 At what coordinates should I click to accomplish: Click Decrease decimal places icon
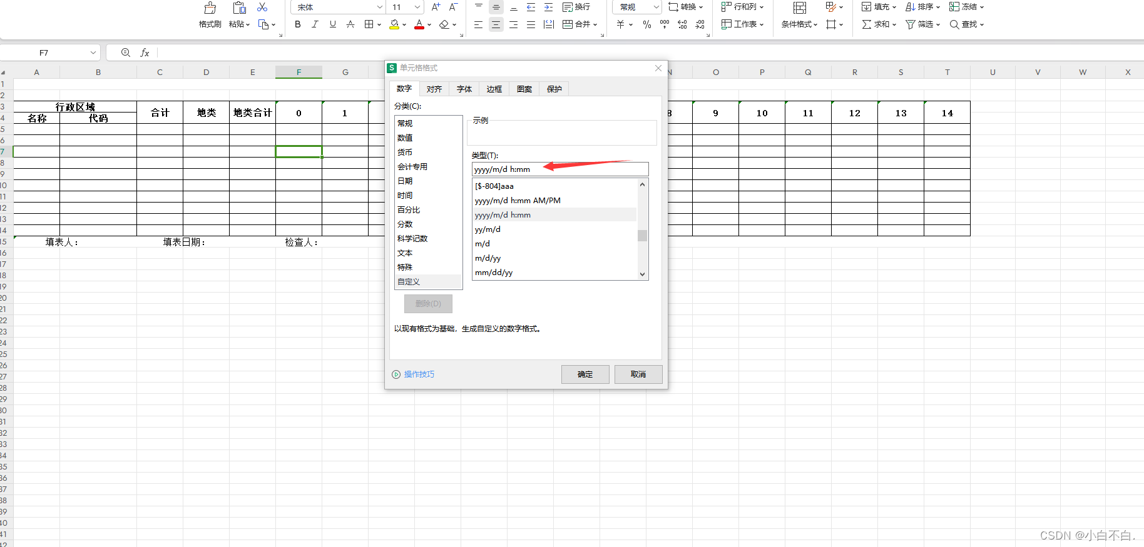[700, 24]
